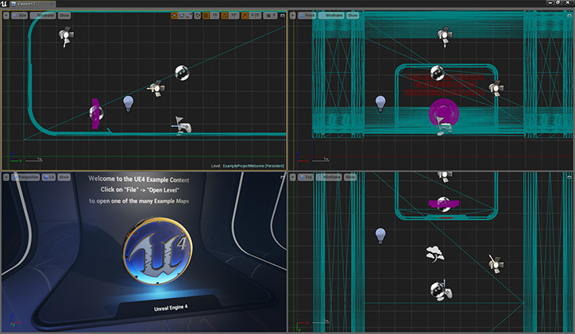Select the translate transform tool
Viewport: 575px width, 334px height.
coord(175,15)
